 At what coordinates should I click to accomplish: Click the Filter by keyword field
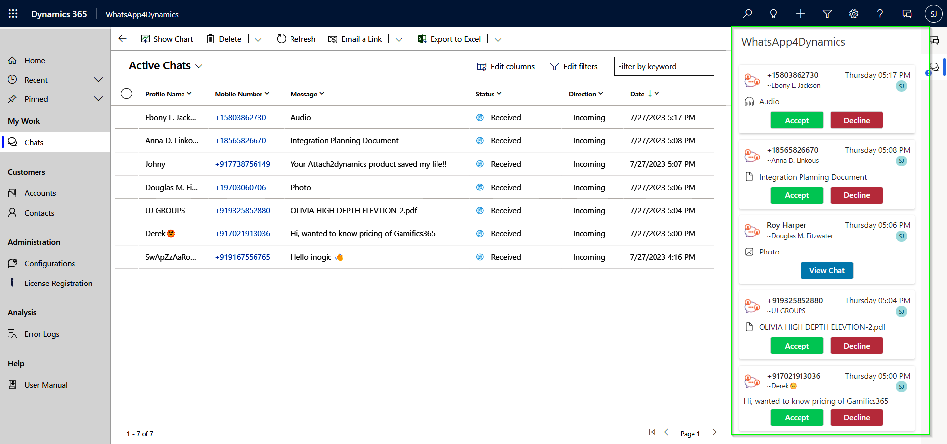[x=663, y=66]
